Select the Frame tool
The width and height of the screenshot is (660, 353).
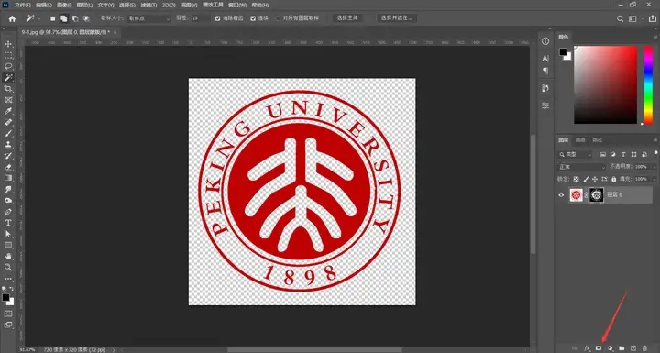(x=8, y=100)
